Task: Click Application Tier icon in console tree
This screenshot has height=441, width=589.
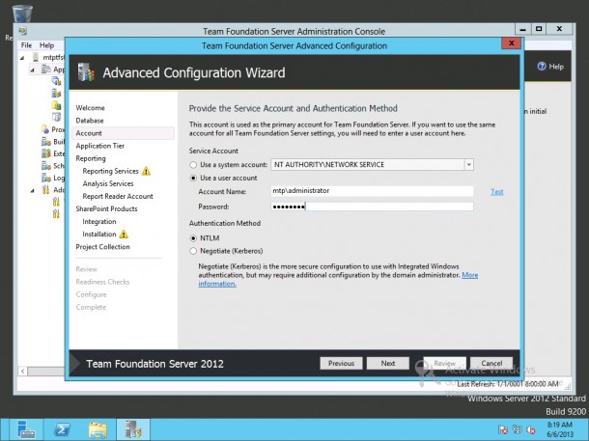Action: pos(45,69)
